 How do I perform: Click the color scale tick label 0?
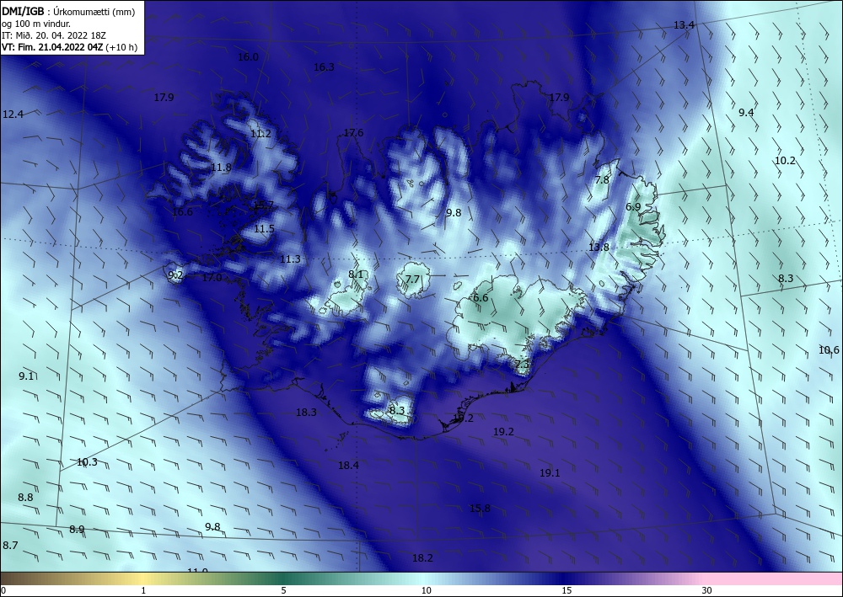point(3,591)
